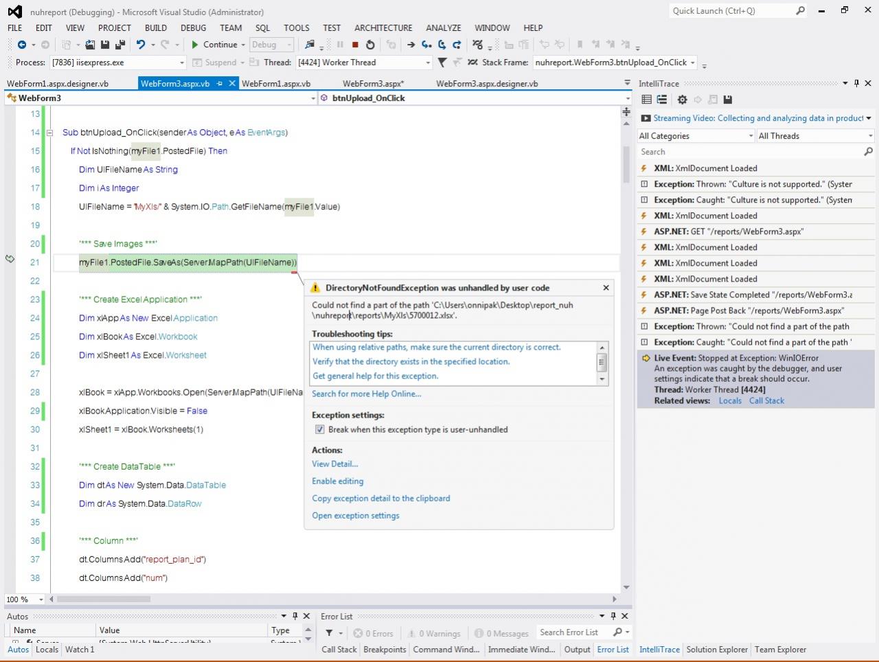Screen dimensions: 879x662
Task: Click Search for more Help Online link
Action: click(x=367, y=394)
